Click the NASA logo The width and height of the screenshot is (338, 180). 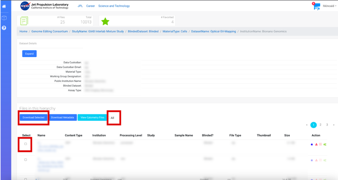point(25,6)
